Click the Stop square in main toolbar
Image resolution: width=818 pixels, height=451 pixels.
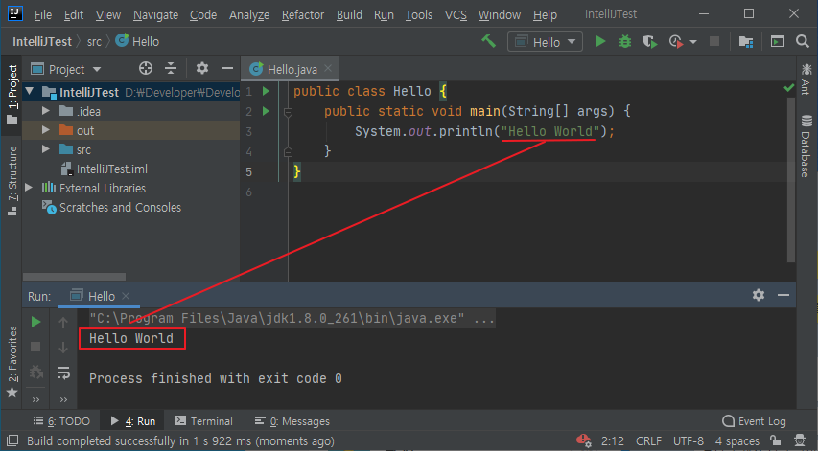click(714, 42)
